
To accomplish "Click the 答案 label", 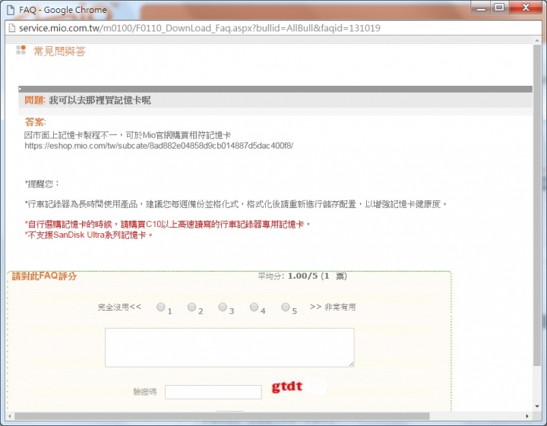I will (35, 122).
